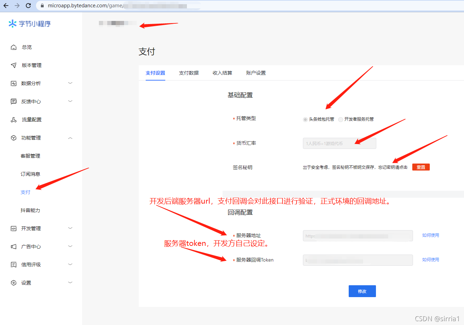Select 支付 in sidebar submenu
464x325 pixels.
click(x=26, y=192)
